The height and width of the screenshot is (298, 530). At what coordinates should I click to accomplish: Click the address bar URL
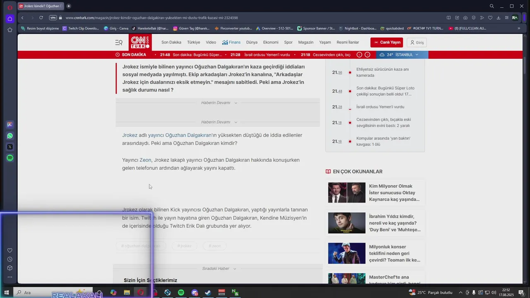[152, 18]
